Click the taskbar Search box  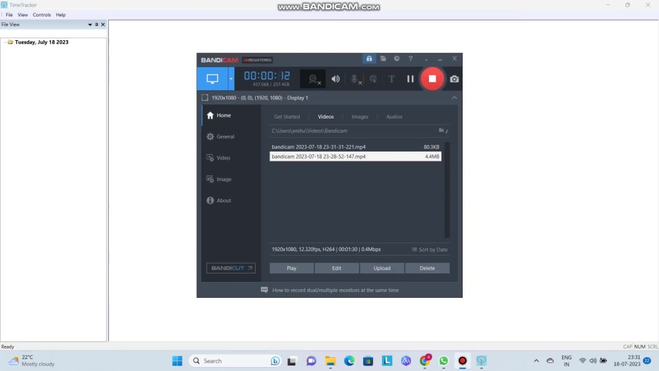click(235, 361)
